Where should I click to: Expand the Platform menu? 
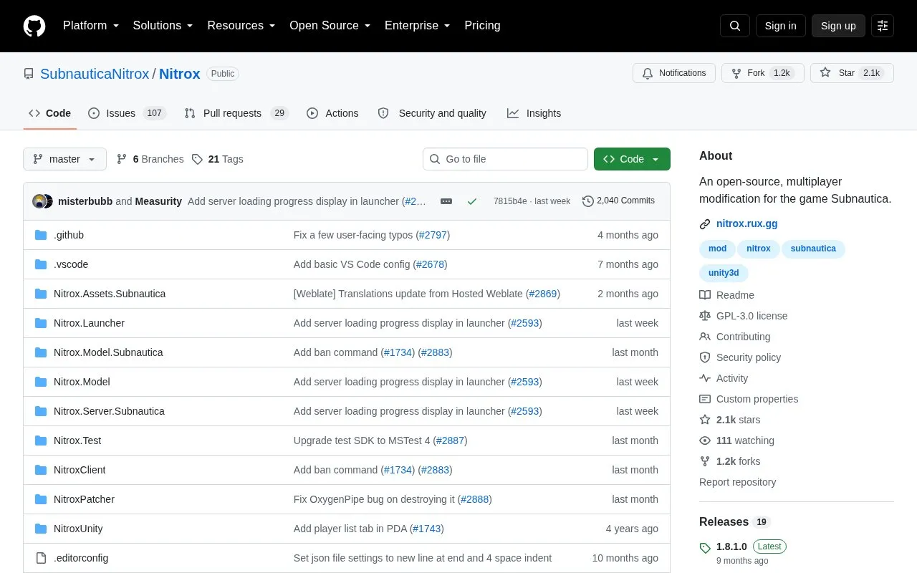pos(91,26)
